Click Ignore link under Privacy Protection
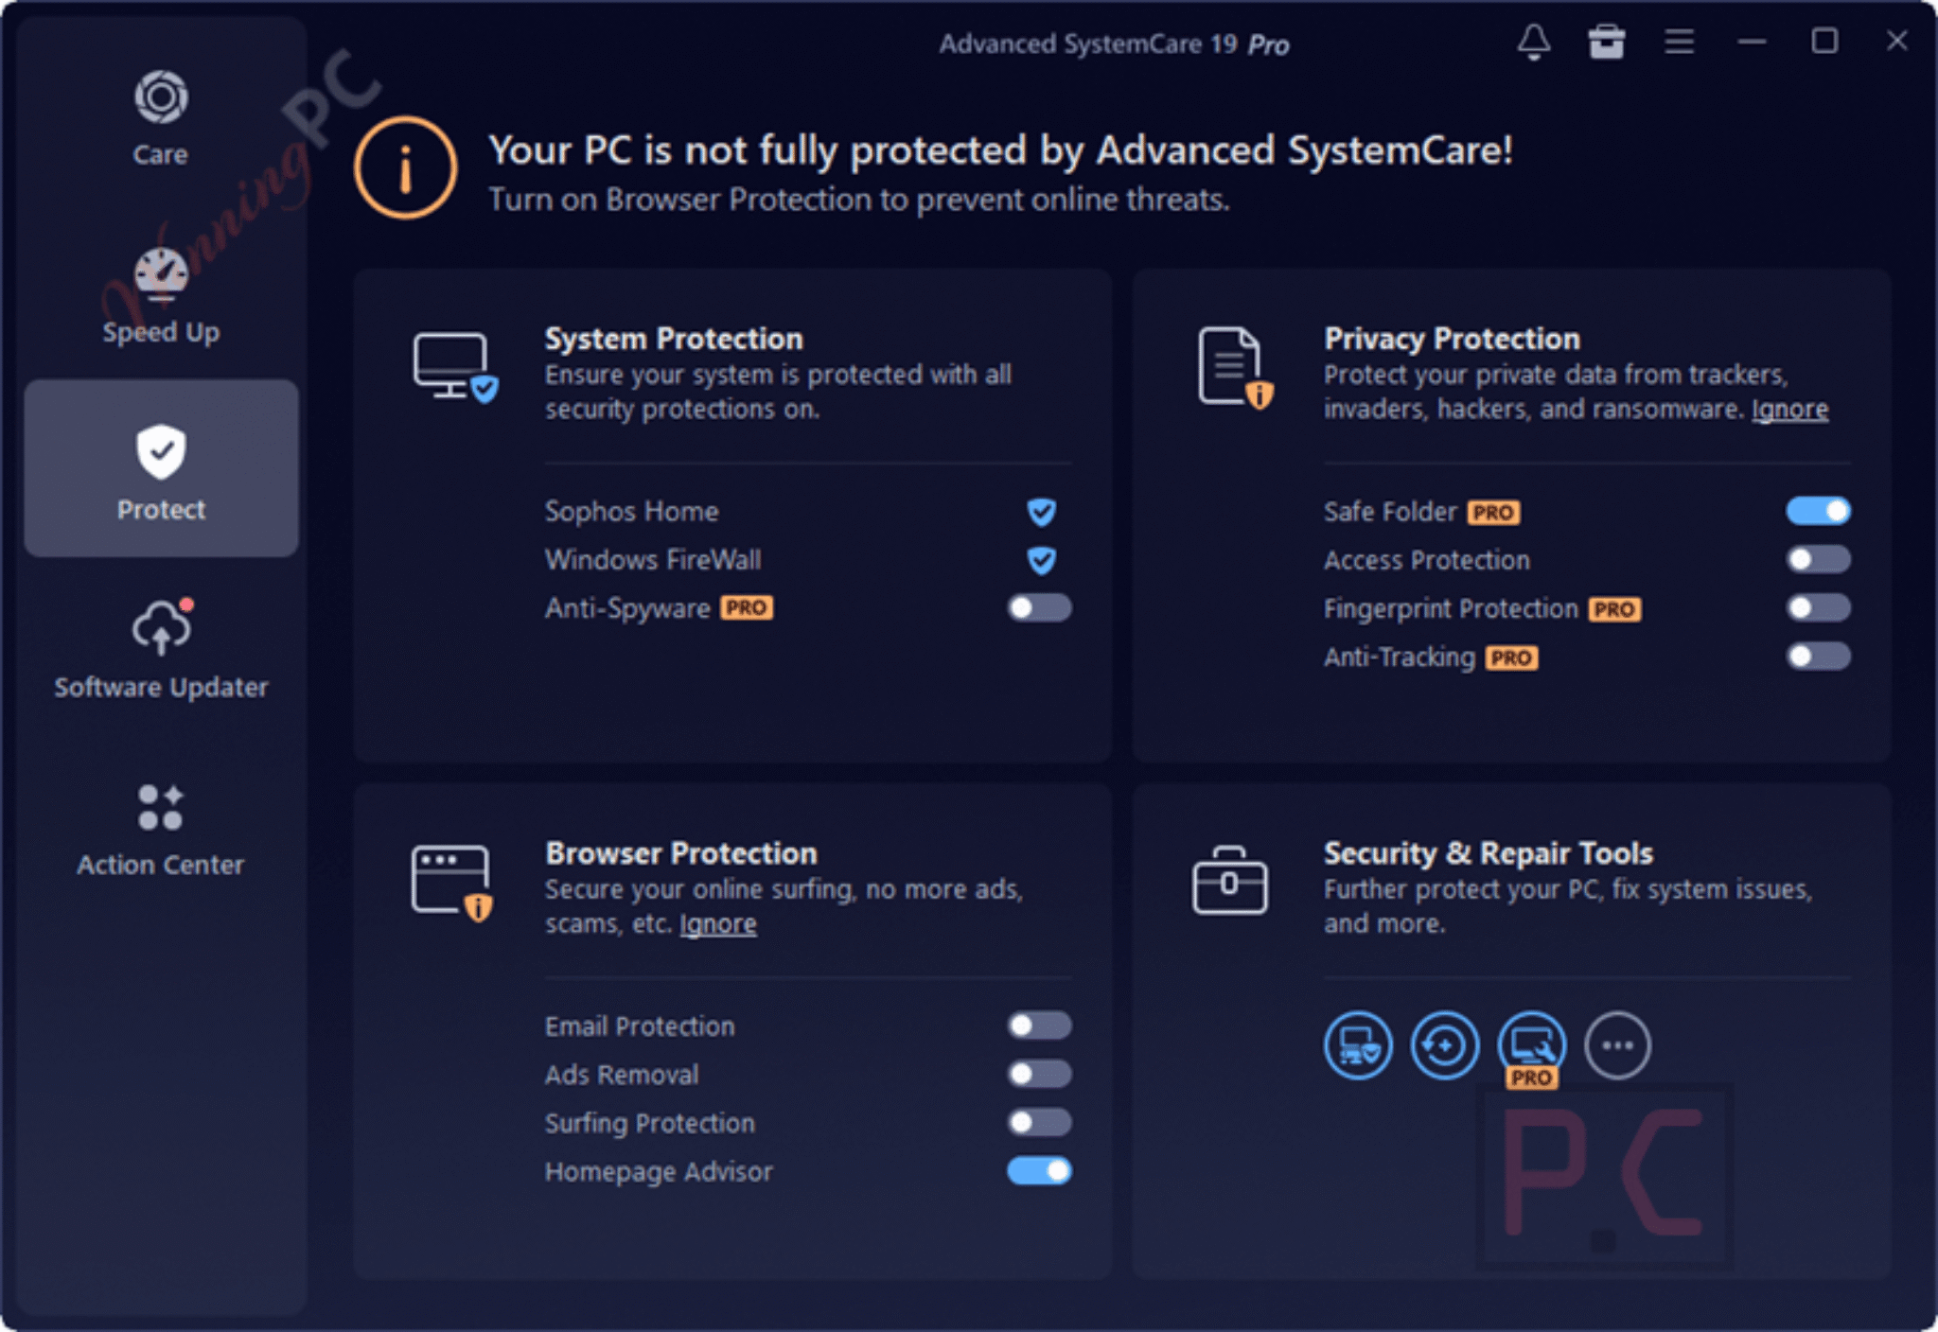This screenshot has width=1938, height=1332. click(1789, 410)
